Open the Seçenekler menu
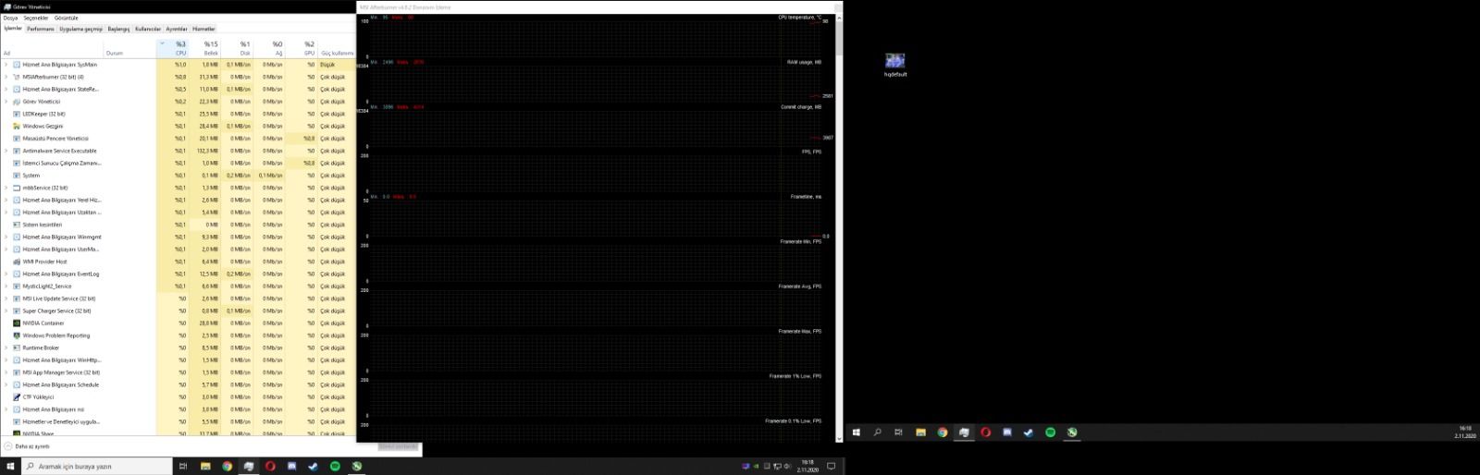 click(x=36, y=18)
